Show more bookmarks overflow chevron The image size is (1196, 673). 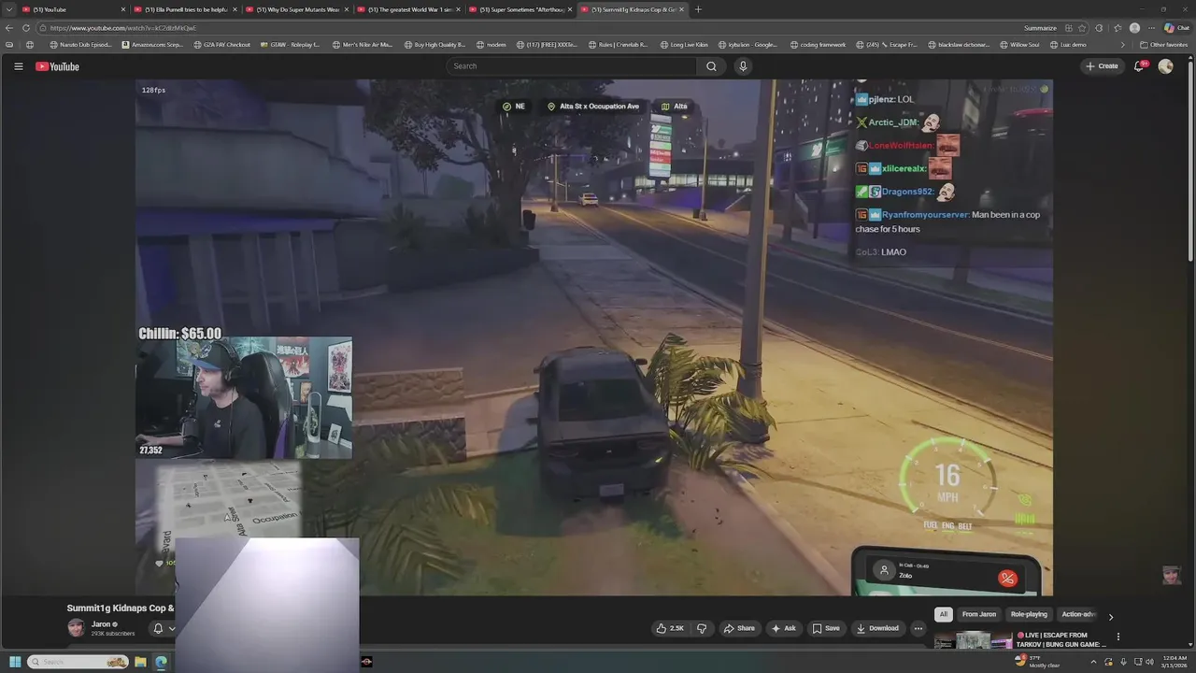tap(1123, 45)
